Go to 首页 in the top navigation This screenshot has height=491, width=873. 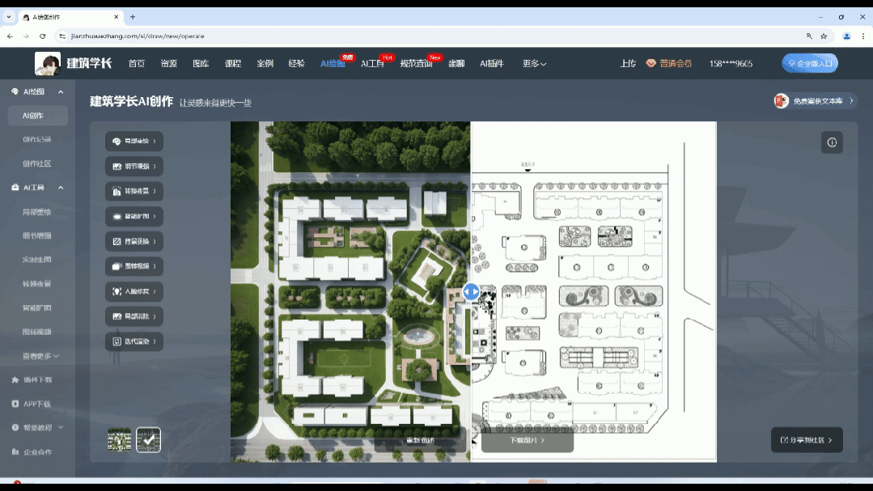pyautogui.click(x=137, y=63)
